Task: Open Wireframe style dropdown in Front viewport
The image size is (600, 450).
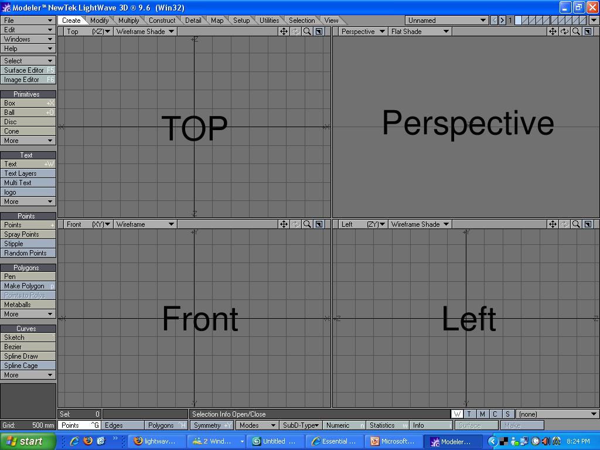Action: point(145,224)
